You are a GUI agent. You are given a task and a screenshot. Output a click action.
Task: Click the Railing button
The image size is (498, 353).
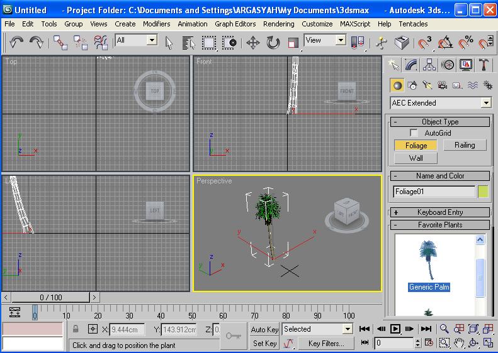click(465, 145)
